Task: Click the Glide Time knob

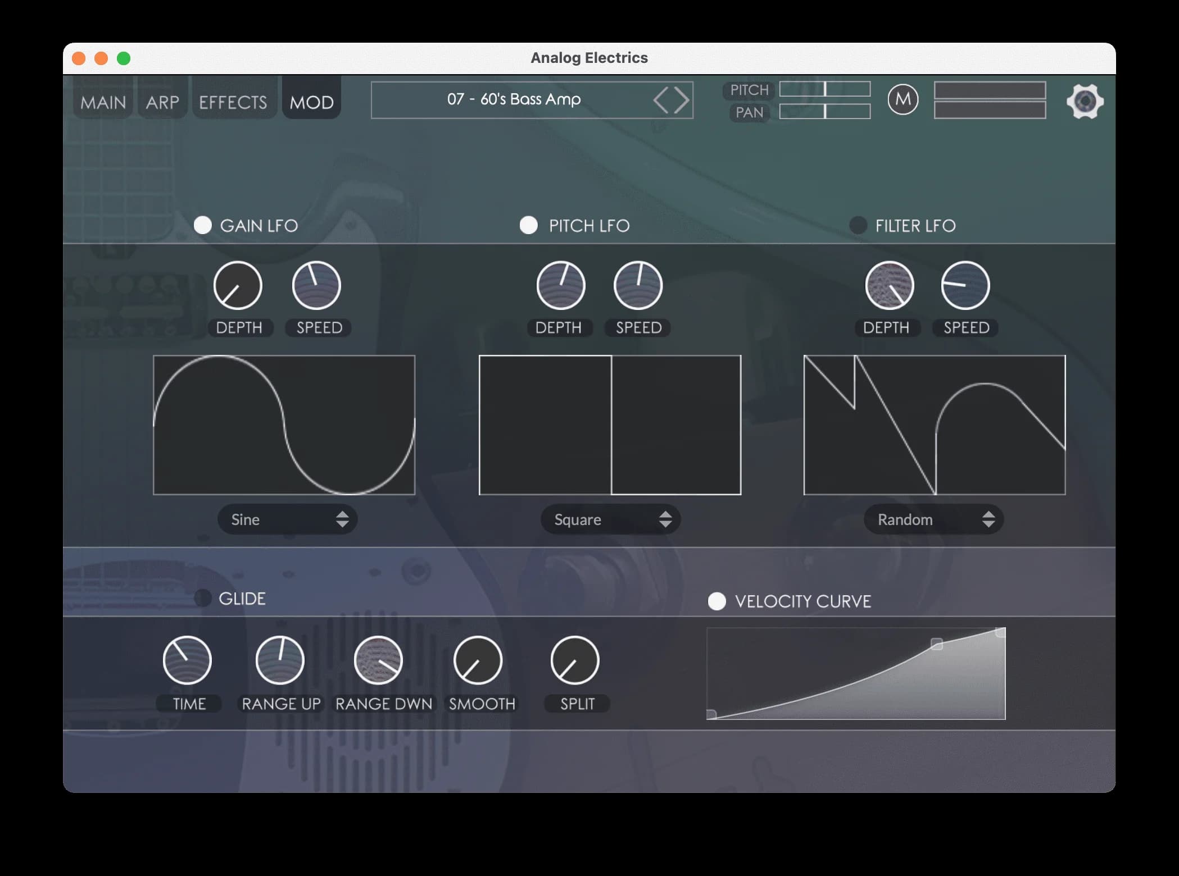Action: [188, 660]
